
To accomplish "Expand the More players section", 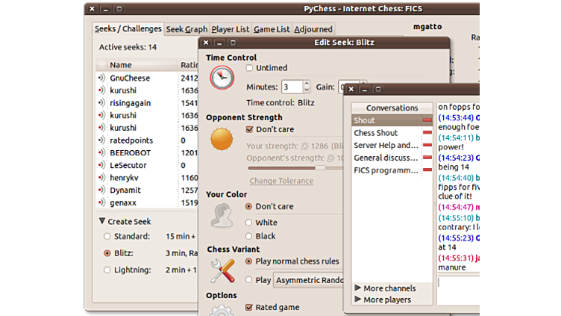I will [x=358, y=300].
